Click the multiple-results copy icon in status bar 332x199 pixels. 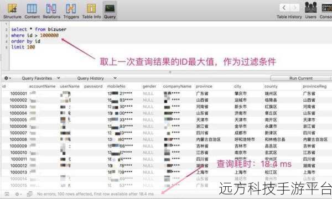[x=30, y=193]
